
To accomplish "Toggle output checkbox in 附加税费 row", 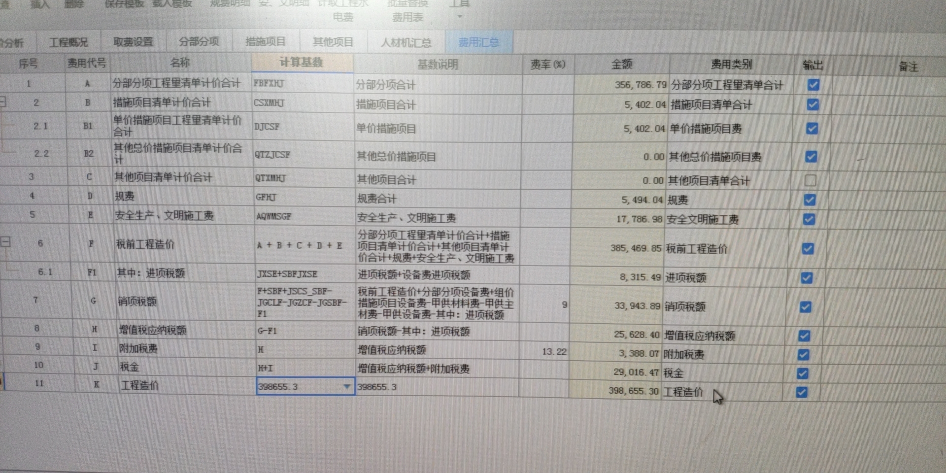I will pyautogui.click(x=803, y=355).
